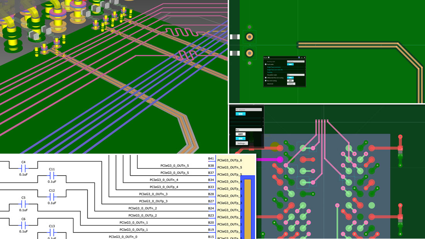Select pin number B24
This screenshot has height=239, width=425.
[x=211, y=208]
